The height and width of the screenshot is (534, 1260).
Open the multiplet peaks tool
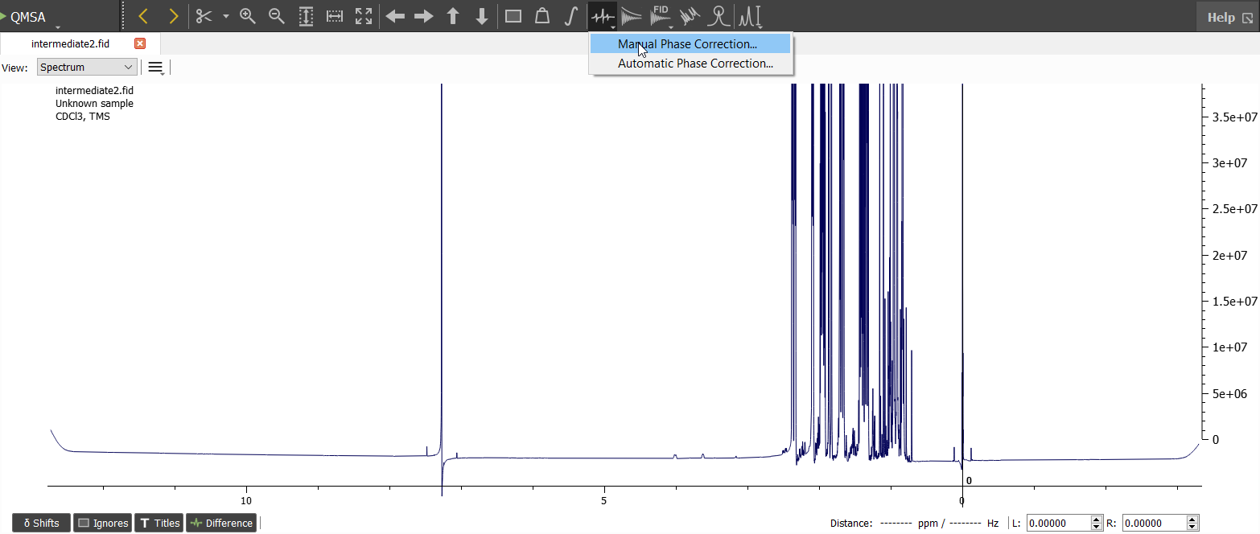point(750,16)
